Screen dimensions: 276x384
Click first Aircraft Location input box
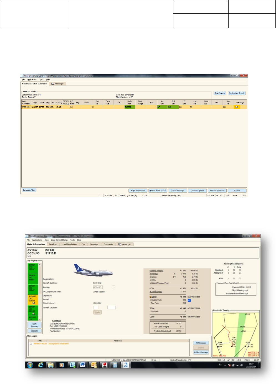pyautogui.click(x=95, y=308)
